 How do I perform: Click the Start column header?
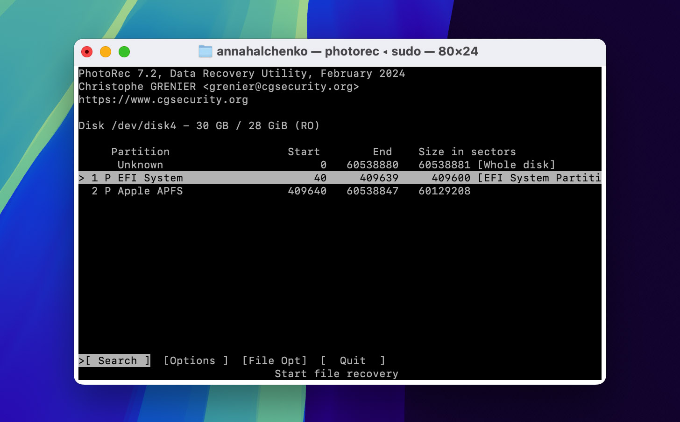pos(304,152)
